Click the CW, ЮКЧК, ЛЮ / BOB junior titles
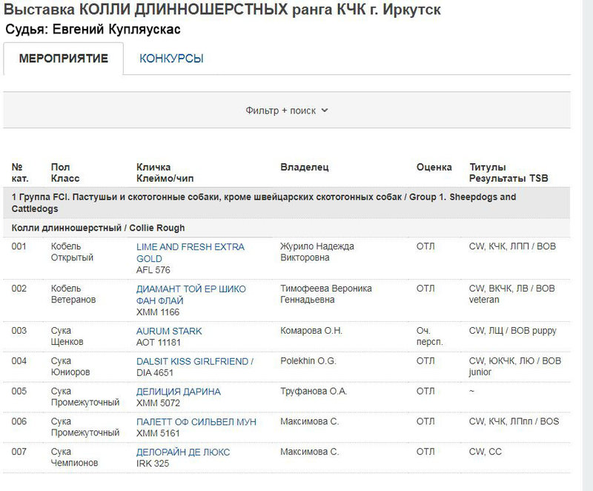 (515, 366)
